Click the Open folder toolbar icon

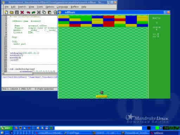tap(12, 12)
